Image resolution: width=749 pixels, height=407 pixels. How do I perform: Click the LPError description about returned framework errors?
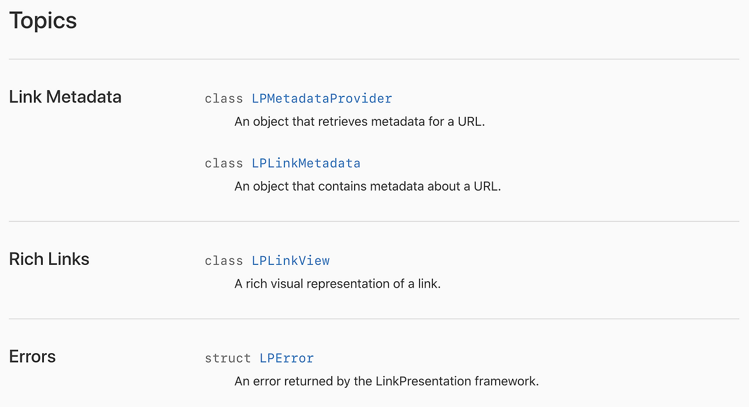(387, 381)
